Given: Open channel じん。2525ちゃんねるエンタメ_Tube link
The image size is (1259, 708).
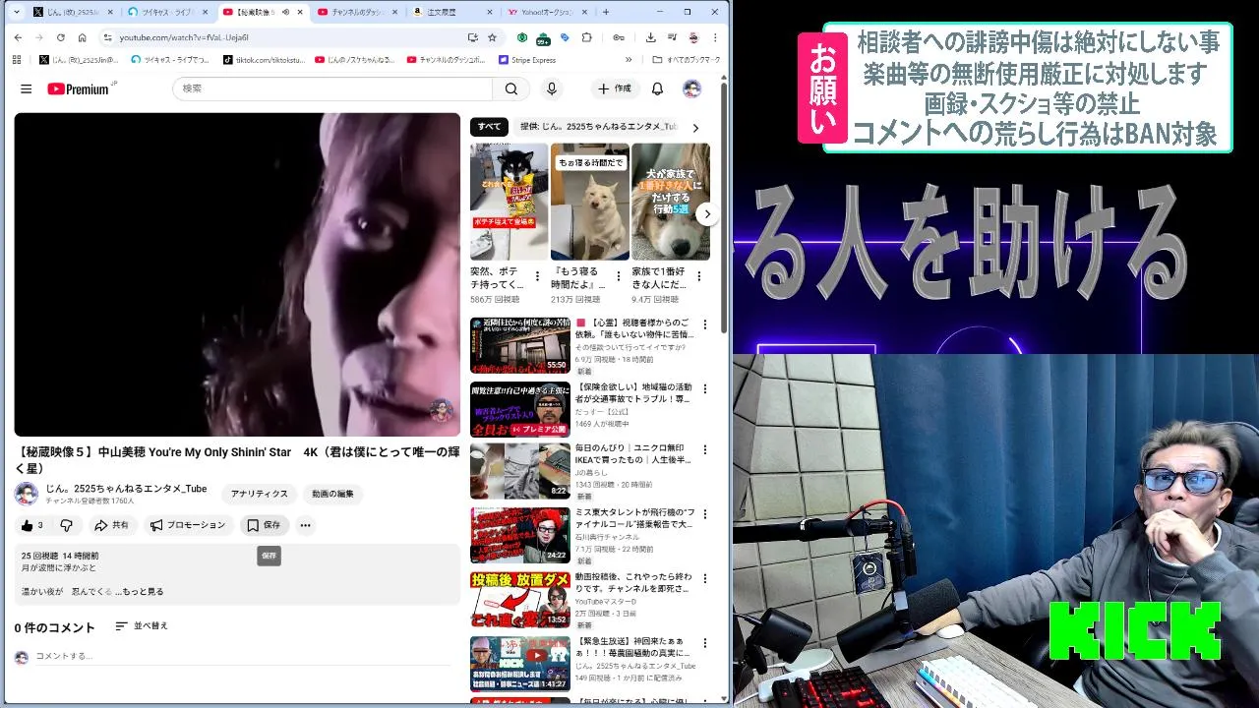Looking at the screenshot, I should coord(126,488).
